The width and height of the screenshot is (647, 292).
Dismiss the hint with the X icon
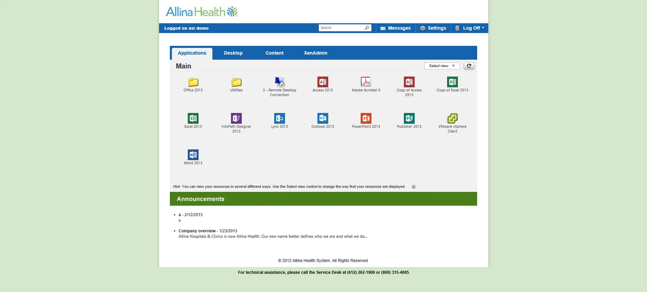[x=414, y=187]
